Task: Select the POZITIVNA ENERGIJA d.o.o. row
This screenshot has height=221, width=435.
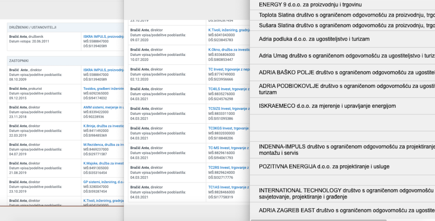Action: click(x=343, y=166)
